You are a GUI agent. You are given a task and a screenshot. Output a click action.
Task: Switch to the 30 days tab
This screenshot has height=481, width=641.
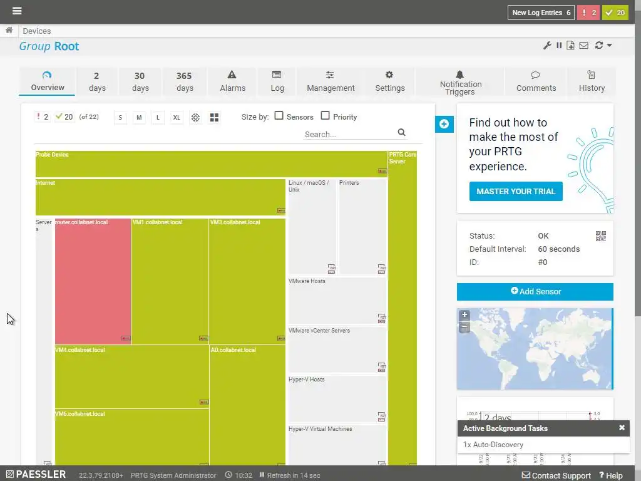pos(140,81)
